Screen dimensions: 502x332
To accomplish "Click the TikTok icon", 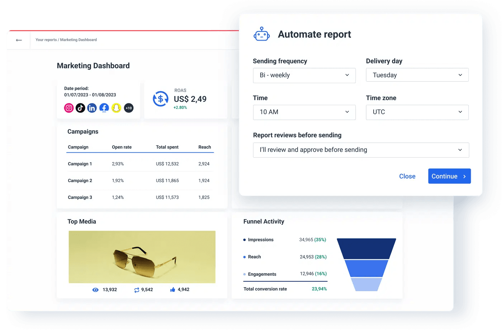I will coord(80,108).
